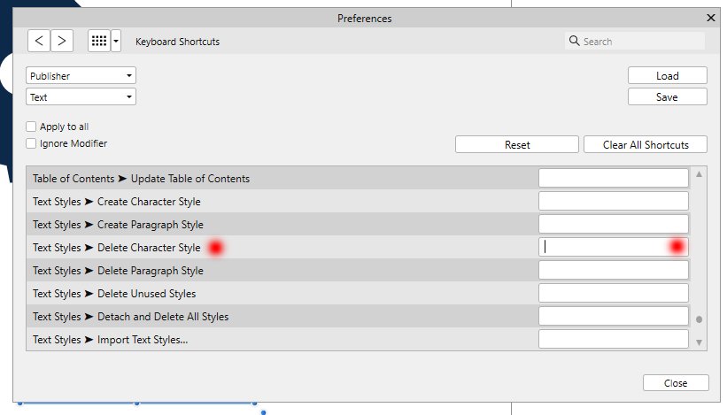This screenshot has height=415, width=727.
Task: Focus the Search preferences field
Action: (x=635, y=42)
